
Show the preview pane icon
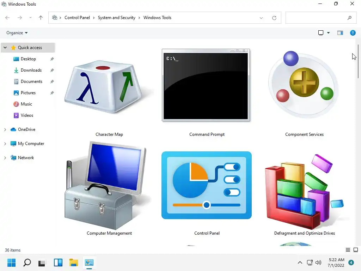(340, 33)
